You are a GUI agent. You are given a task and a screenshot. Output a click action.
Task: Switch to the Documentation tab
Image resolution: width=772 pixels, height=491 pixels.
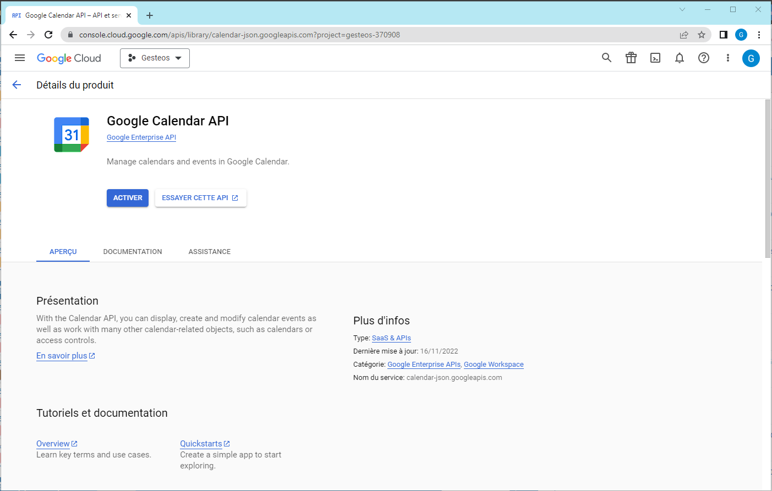133,252
